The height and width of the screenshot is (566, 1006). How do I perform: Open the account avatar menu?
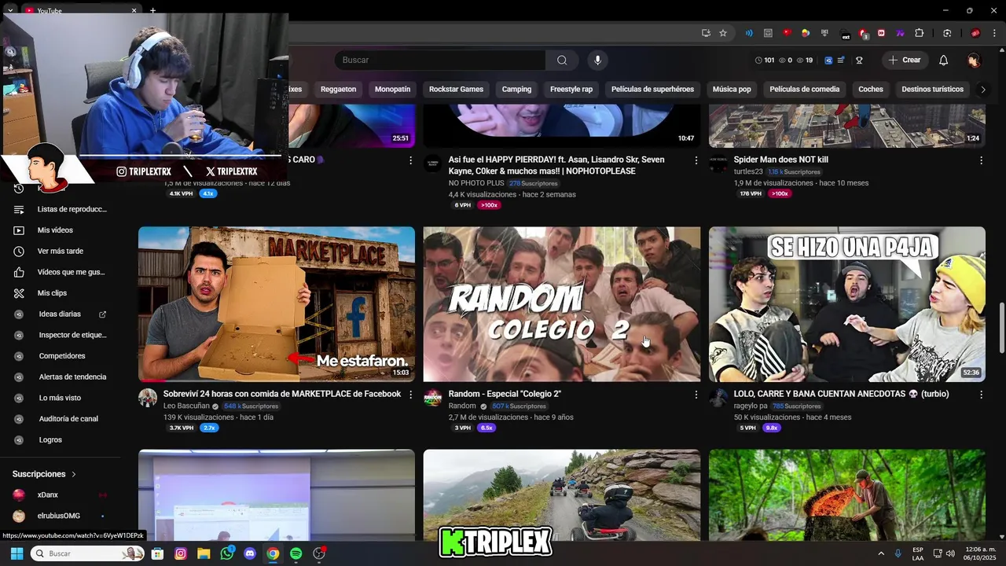974,60
